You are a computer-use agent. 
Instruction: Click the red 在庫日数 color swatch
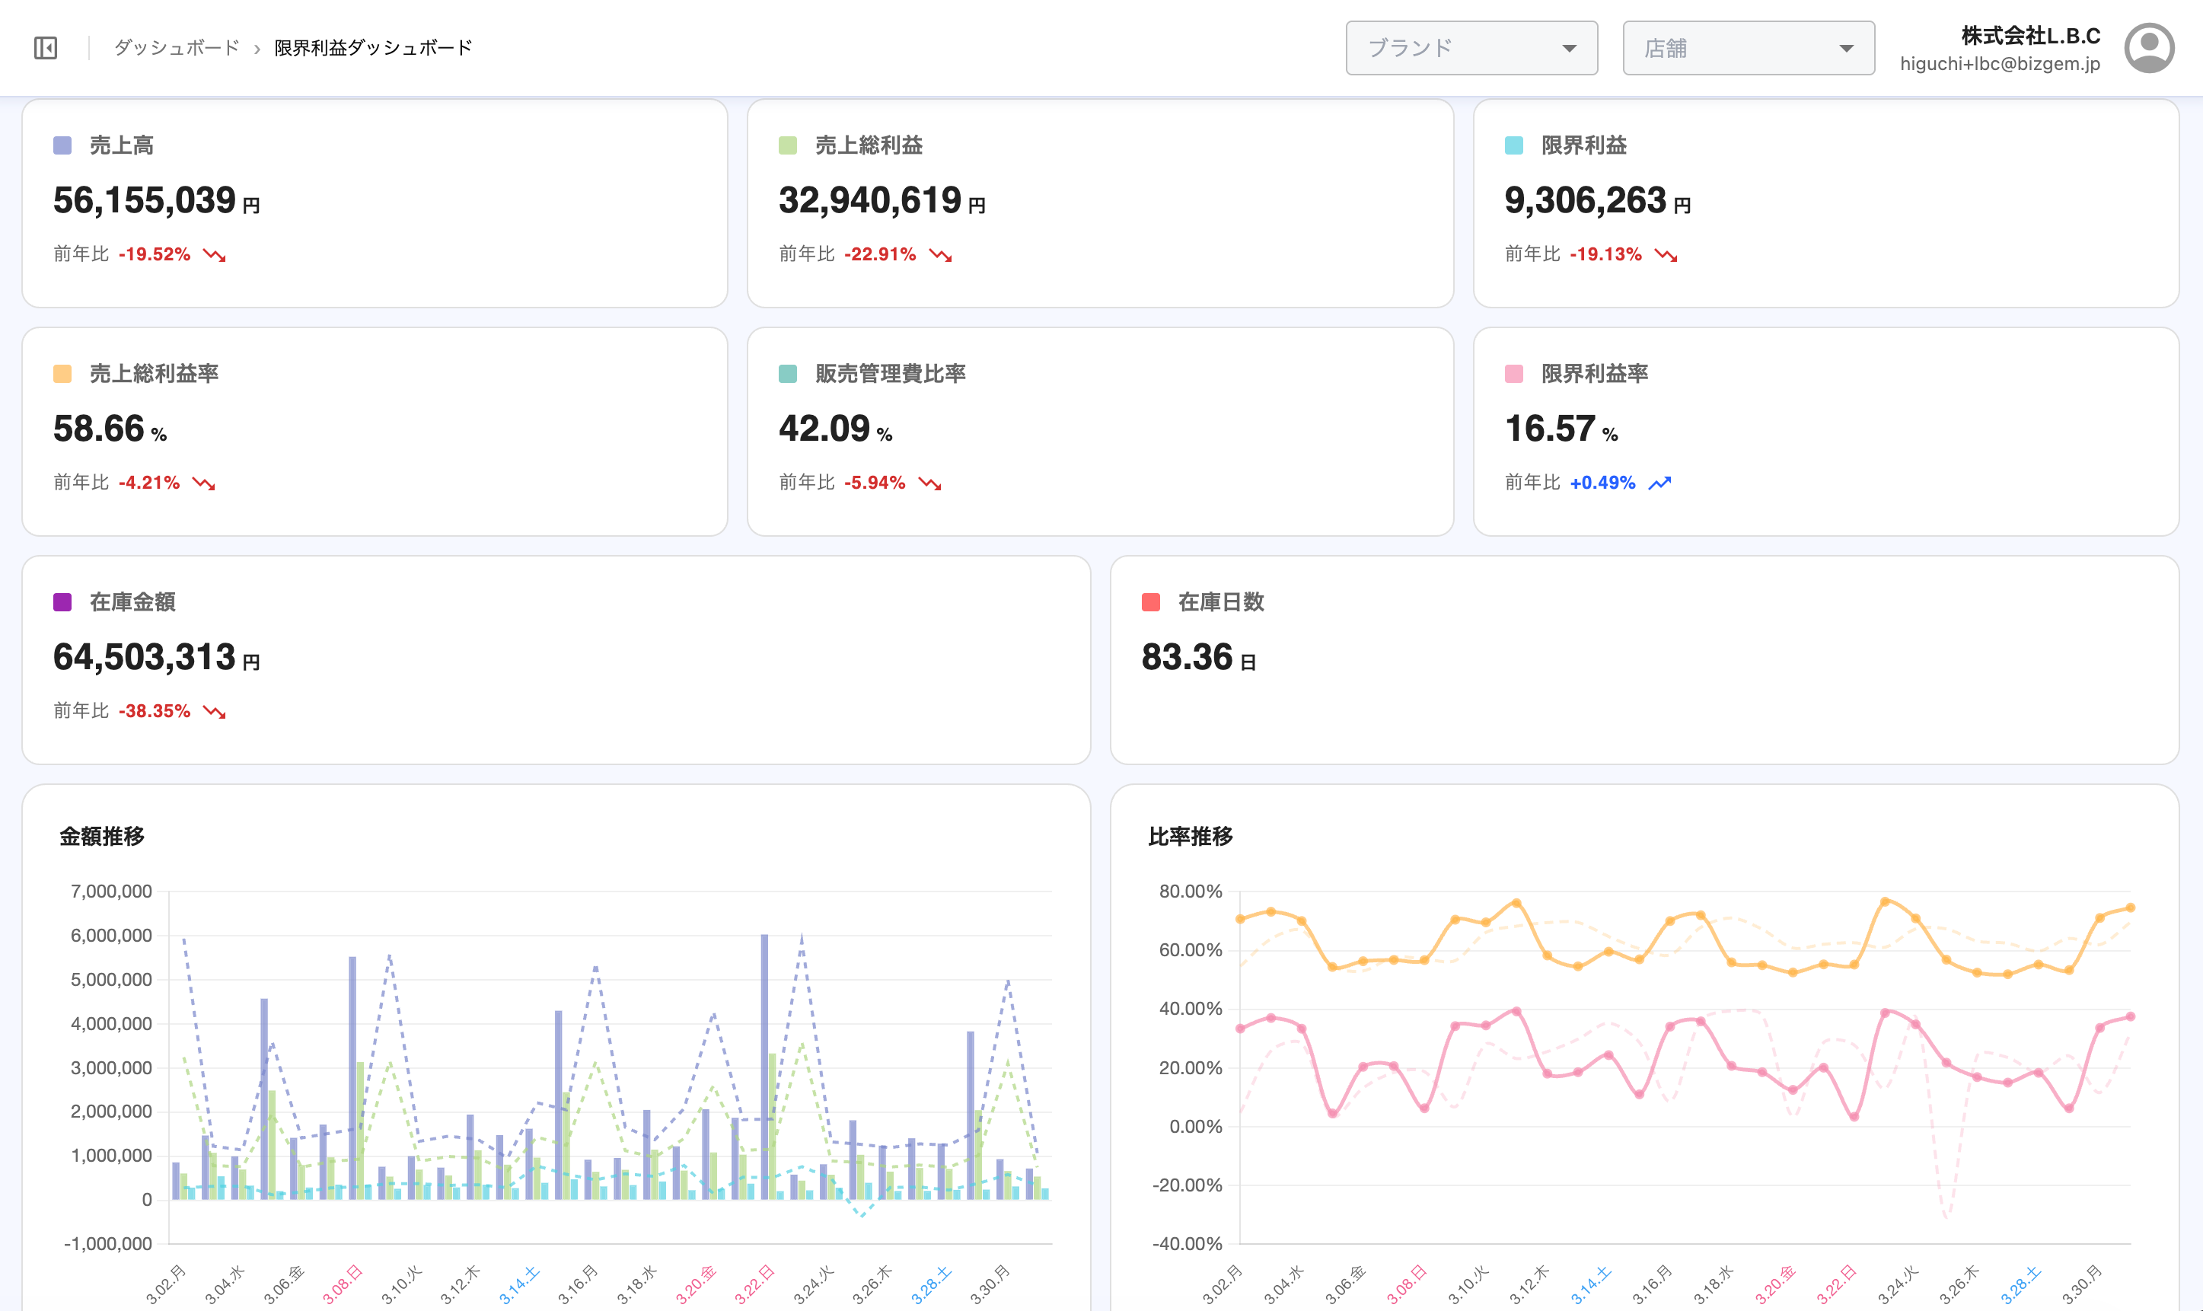point(1150,602)
